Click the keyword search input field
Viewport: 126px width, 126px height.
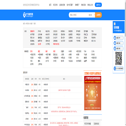pyautogui.click(x=79, y=15)
